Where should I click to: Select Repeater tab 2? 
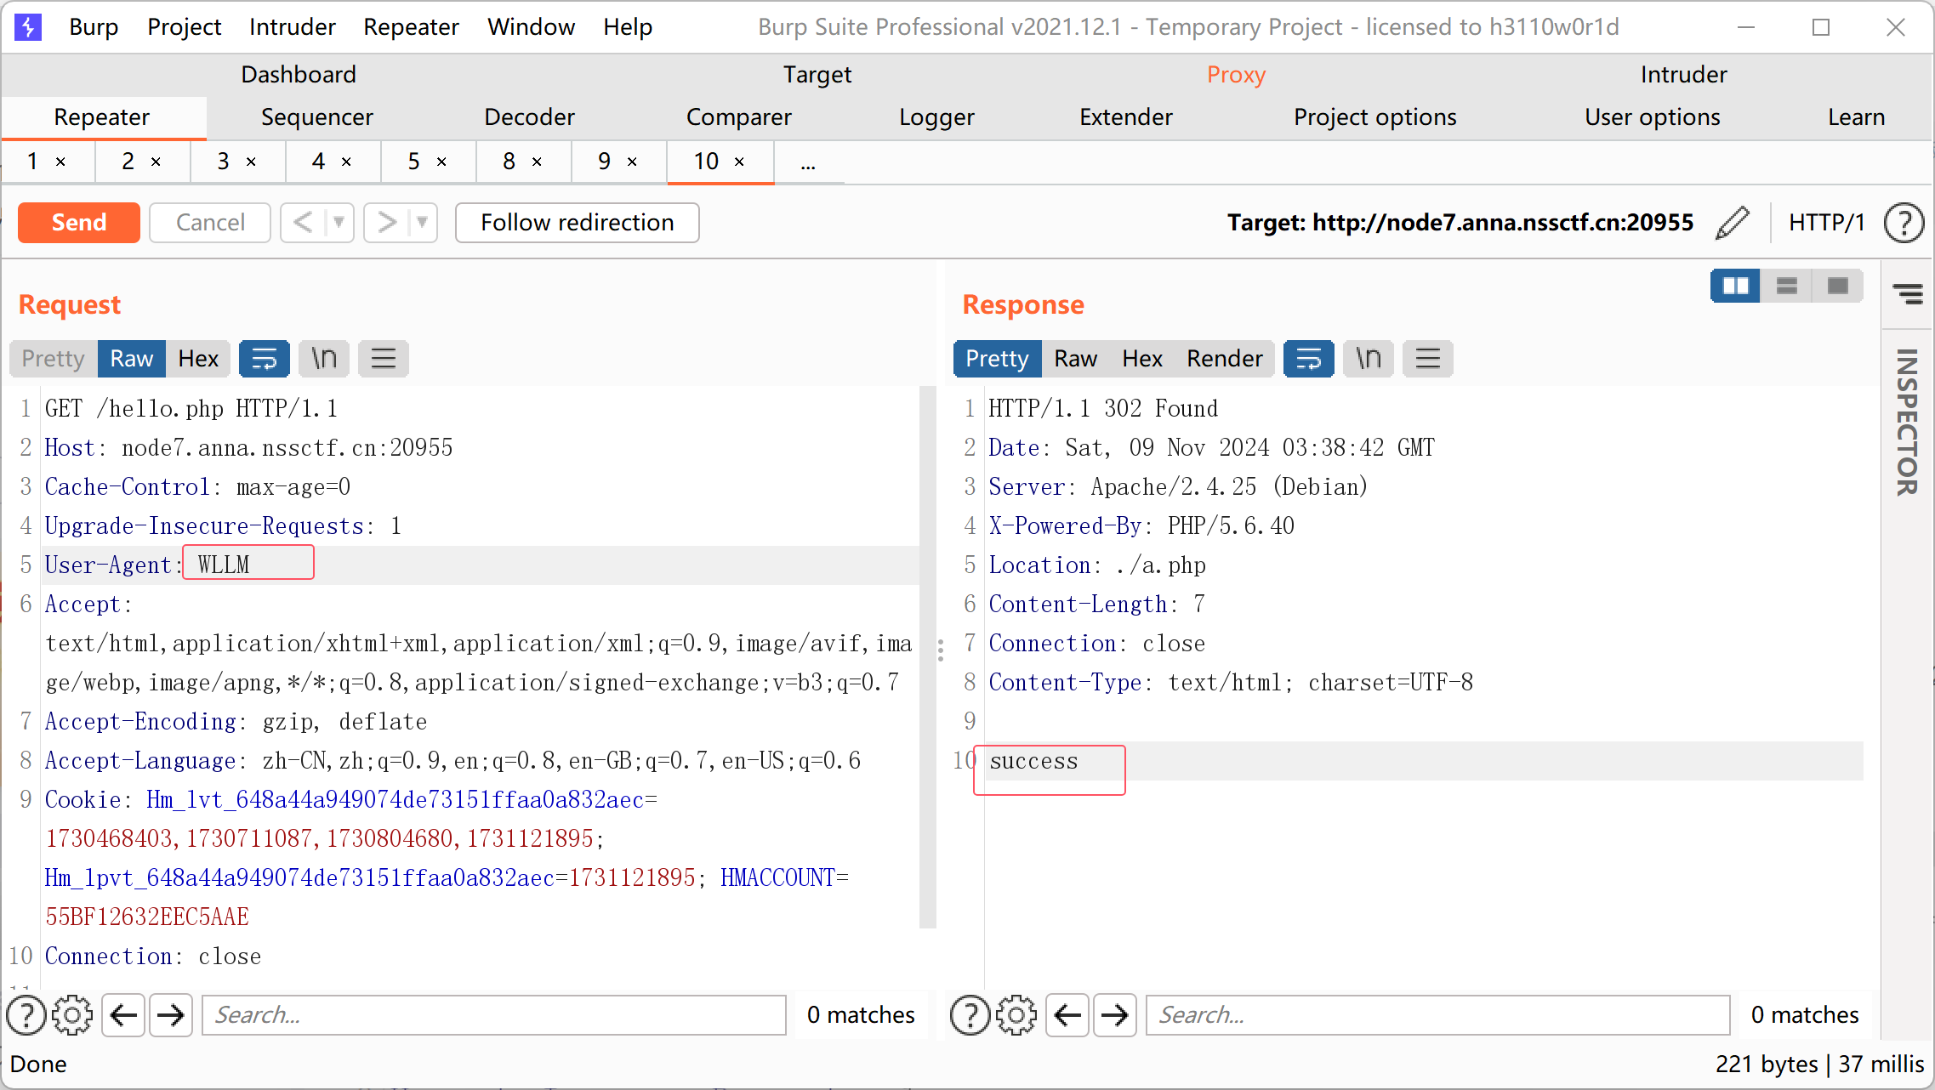click(128, 162)
